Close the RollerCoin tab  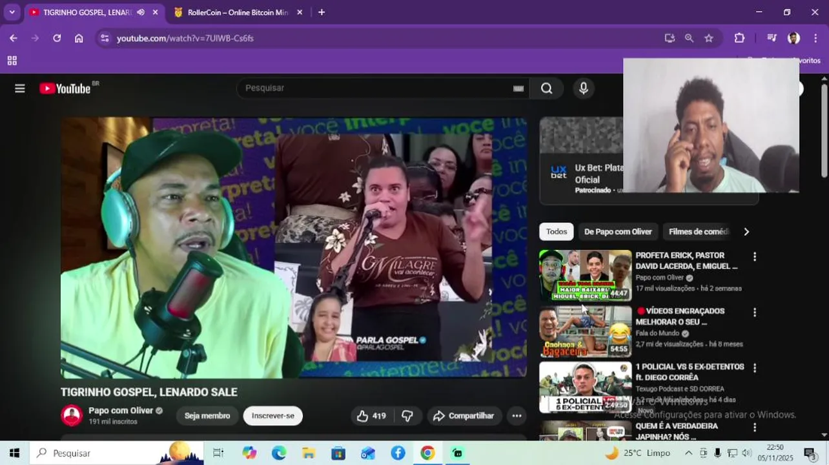point(300,12)
